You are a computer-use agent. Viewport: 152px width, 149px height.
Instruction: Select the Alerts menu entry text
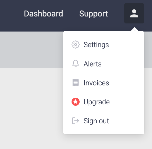(x=92, y=64)
